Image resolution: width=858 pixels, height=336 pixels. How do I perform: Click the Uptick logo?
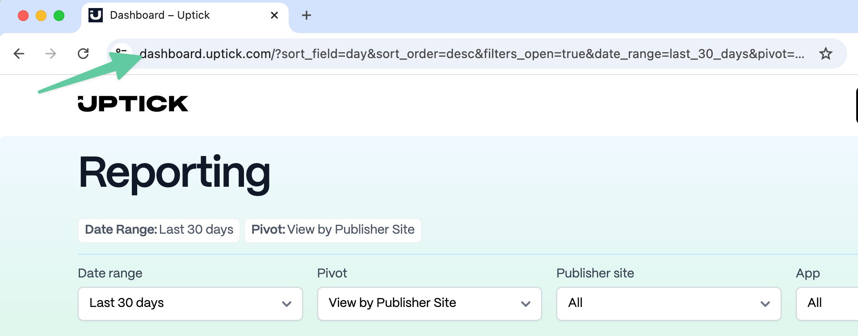(x=133, y=104)
